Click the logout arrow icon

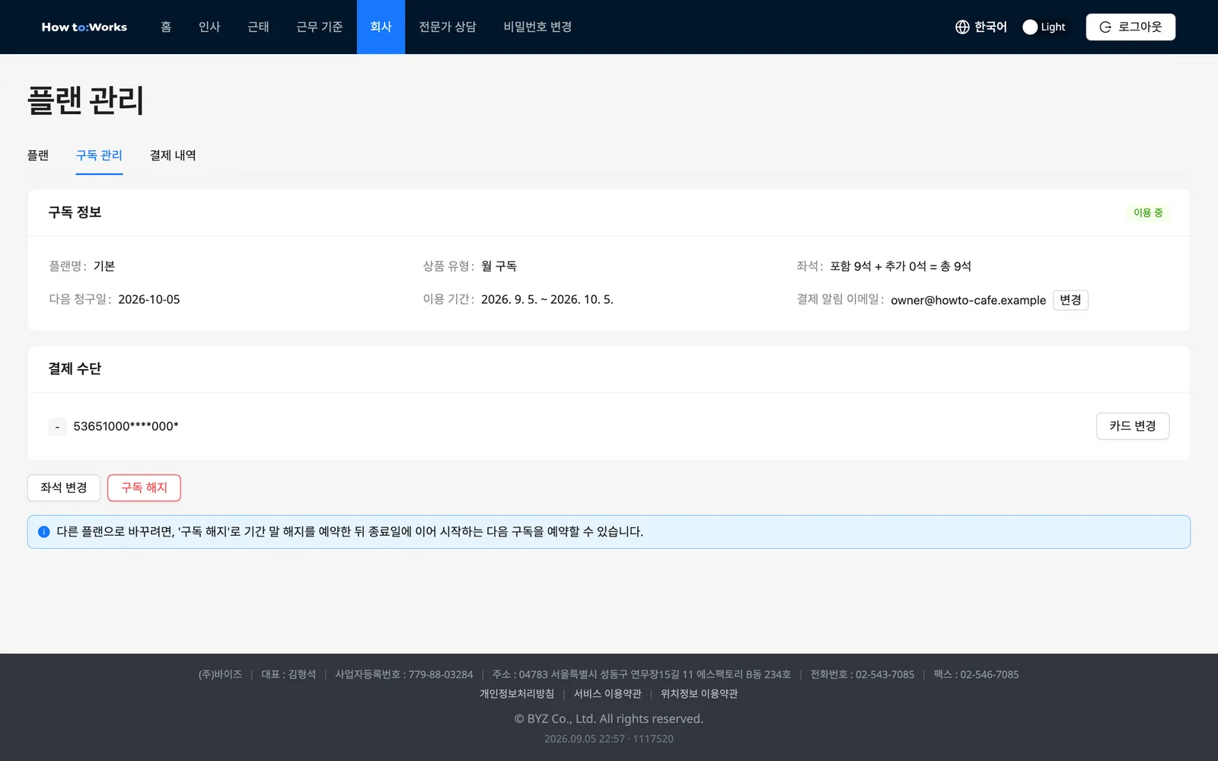(x=1105, y=27)
